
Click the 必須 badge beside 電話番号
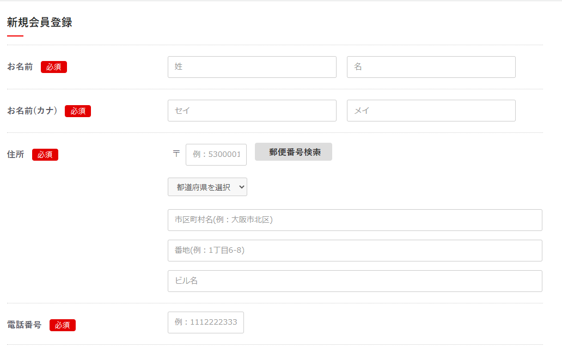pos(63,325)
